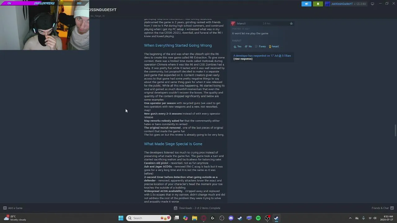This screenshot has width=397, height=223.
Task: Click the Caveira's old pistol bold text
Action: coord(156,163)
